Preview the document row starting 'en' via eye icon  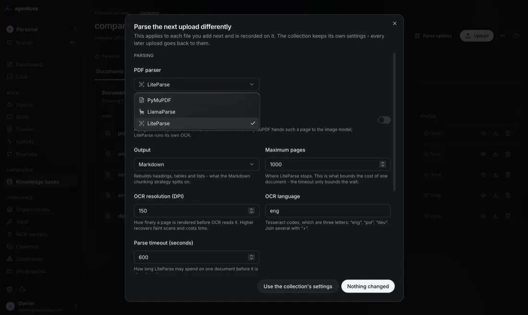tap(483, 195)
